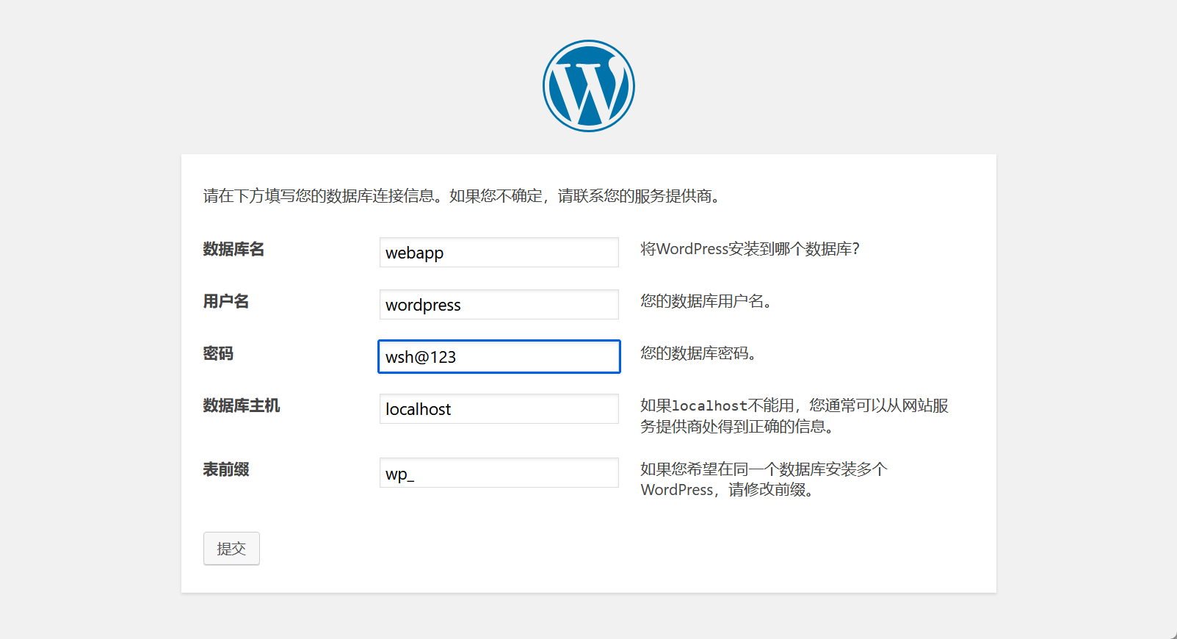
Task: Click the 数据库名 label
Action: coord(233,249)
